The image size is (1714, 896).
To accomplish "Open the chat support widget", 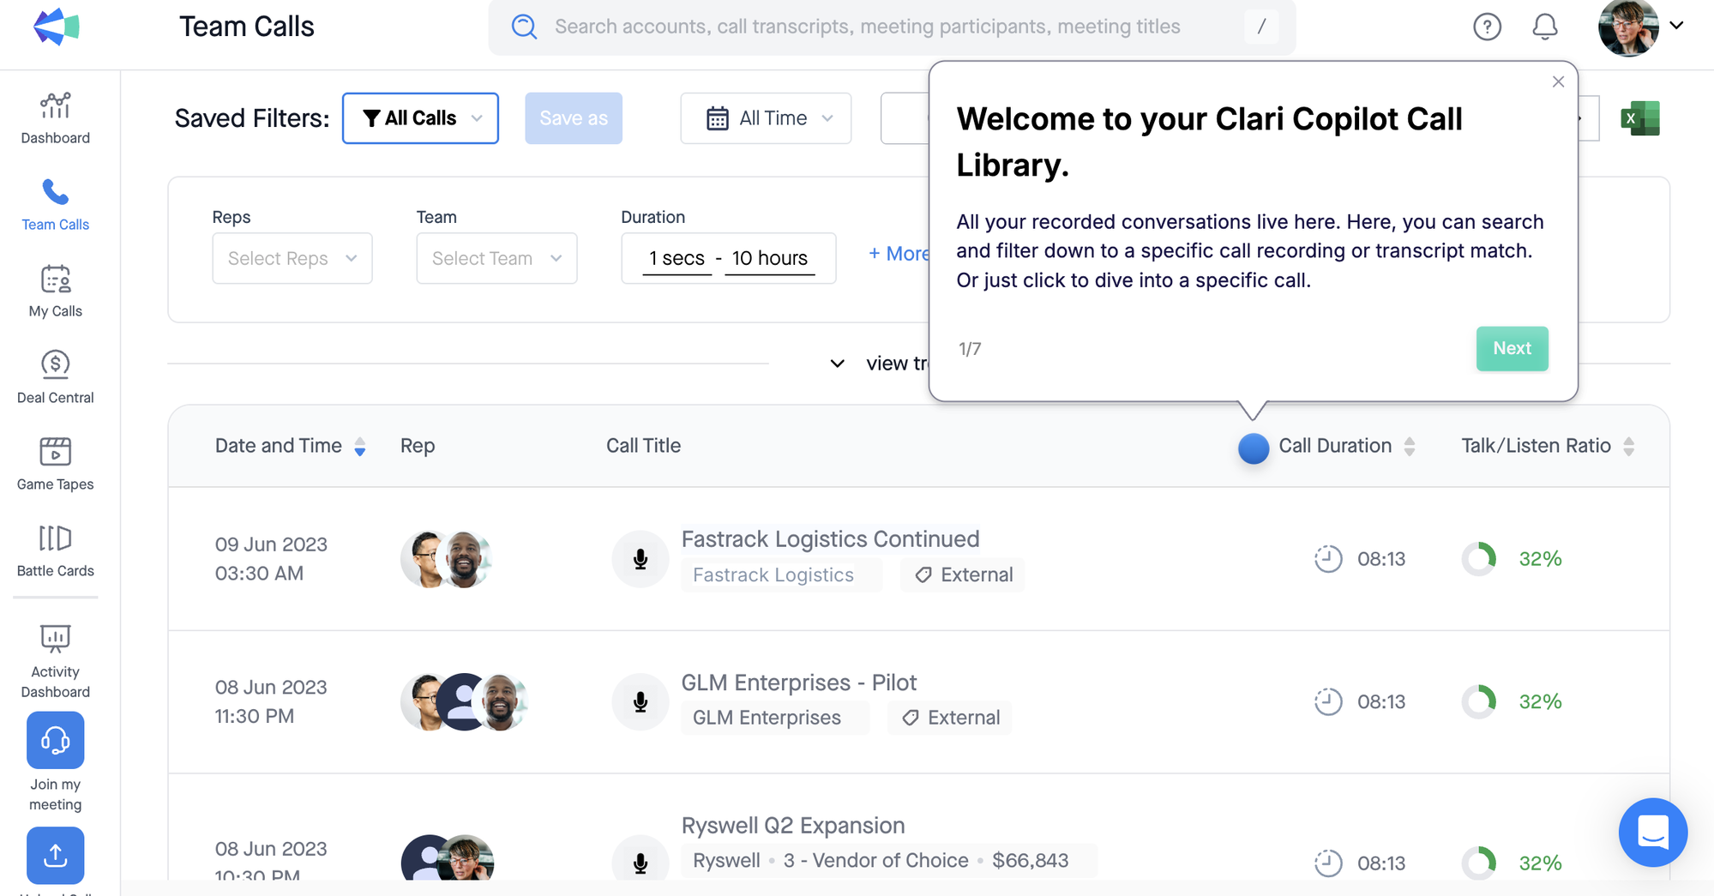I will pos(1652,832).
